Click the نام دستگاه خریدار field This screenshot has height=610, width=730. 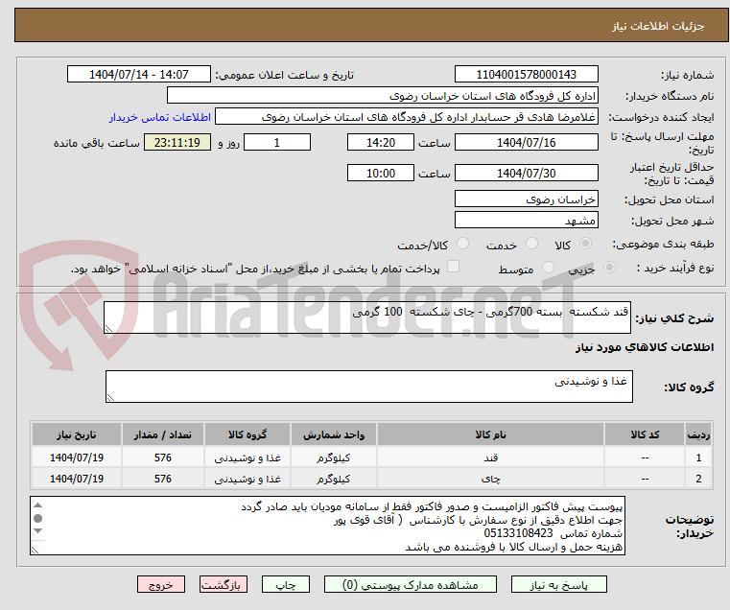[382, 96]
